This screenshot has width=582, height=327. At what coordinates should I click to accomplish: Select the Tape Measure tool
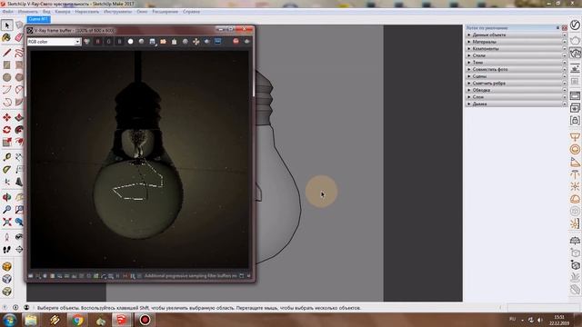click(6, 157)
